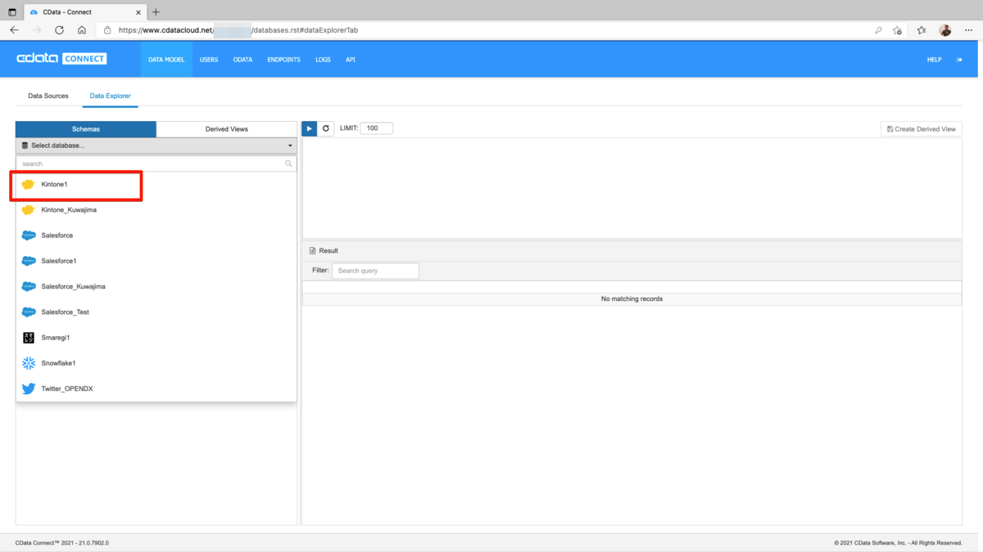Click the browser address bar

(483, 30)
